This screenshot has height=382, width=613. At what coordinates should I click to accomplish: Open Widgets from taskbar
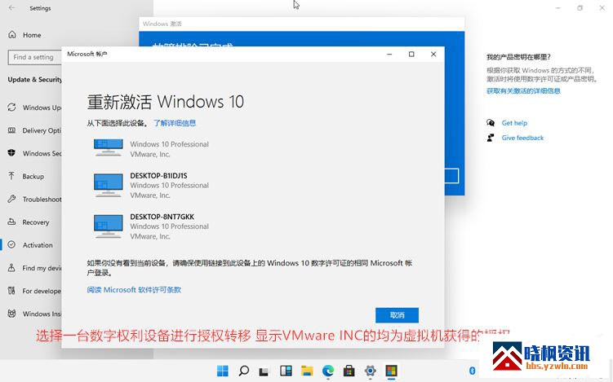(286, 371)
